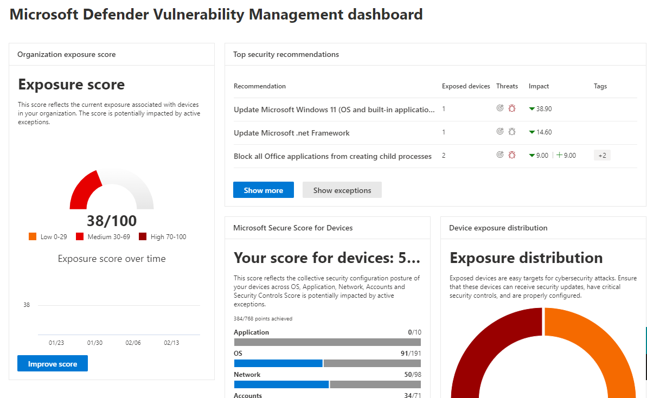Click the Show exceptions button
The width and height of the screenshot is (647, 398).
click(342, 190)
